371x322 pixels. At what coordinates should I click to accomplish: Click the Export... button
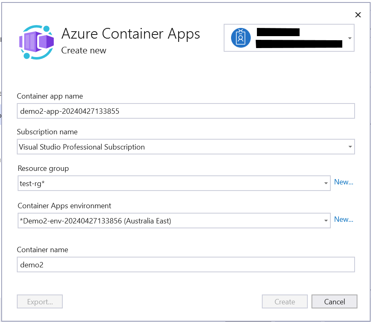40,301
